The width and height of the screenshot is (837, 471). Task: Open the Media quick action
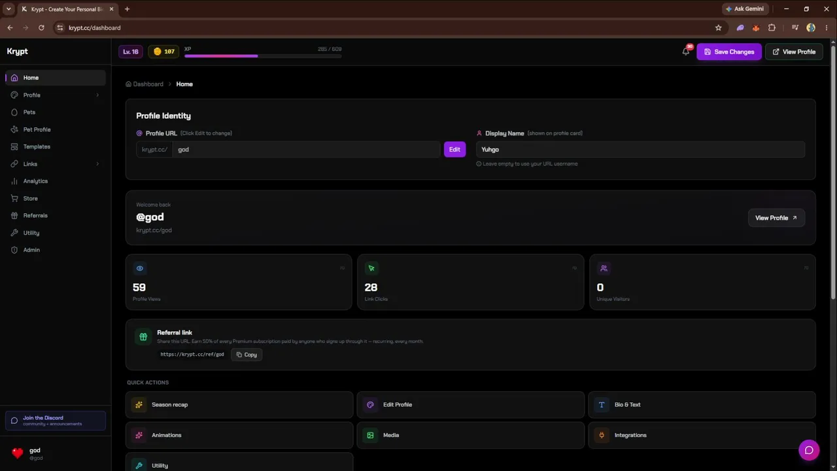pos(470,435)
